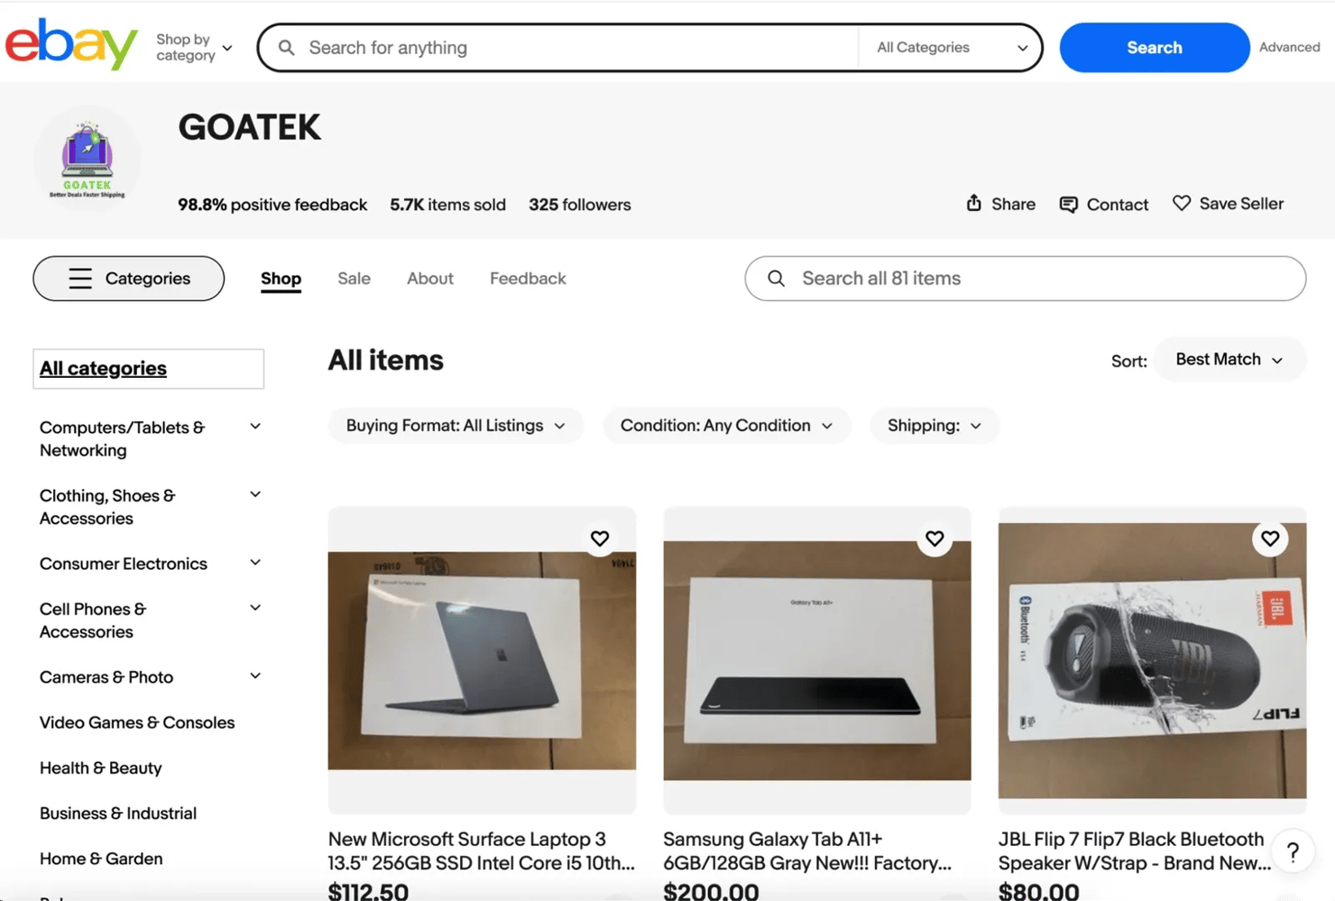Open the Advanced search link
1335x901 pixels.
(x=1289, y=48)
